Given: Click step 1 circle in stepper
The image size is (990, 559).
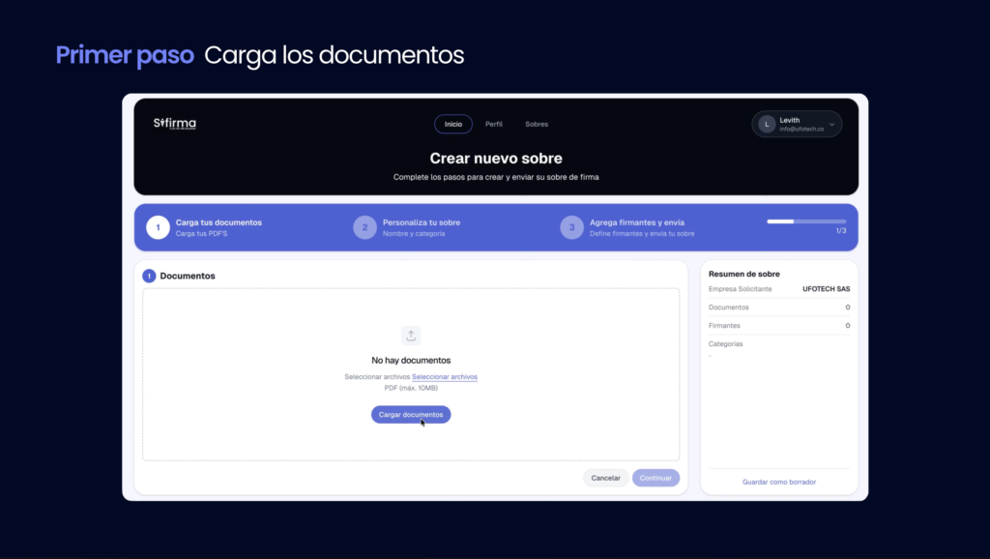Looking at the screenshot, I should (158, 227).
